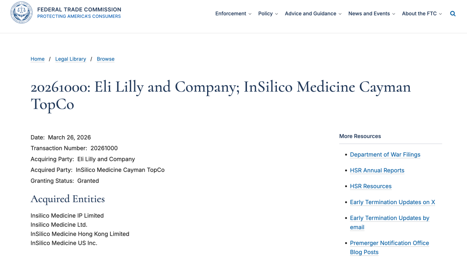Open Premerger Notification Office Blog Posts
The height and width of the screenshot is (261, 467).
tap(389, 243)
